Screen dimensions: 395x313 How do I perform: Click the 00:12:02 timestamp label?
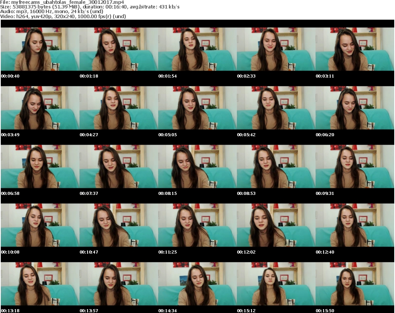point(246,252)
